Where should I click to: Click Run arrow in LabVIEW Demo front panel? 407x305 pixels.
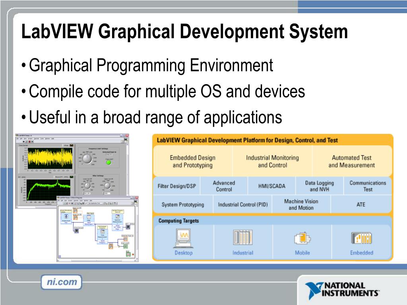23,142
